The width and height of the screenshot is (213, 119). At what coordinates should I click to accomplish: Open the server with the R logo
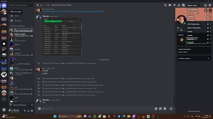point(4,74)
